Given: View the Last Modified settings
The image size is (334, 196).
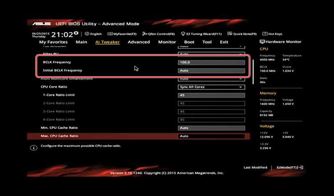Looking at the screenshot, I should point(255,167).
